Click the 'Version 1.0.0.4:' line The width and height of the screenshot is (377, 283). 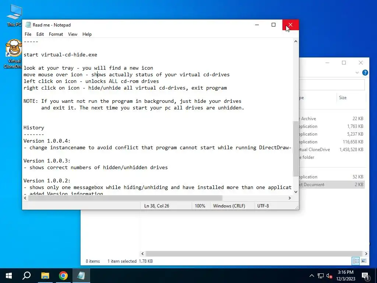pyautogui.click(x=47, y=141)
